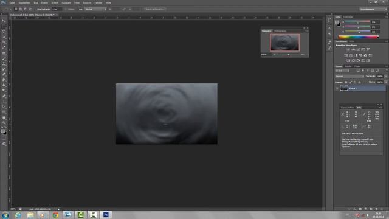Enable Subtract from Selection mode
389x219 pixels.
tap(26, 9)
